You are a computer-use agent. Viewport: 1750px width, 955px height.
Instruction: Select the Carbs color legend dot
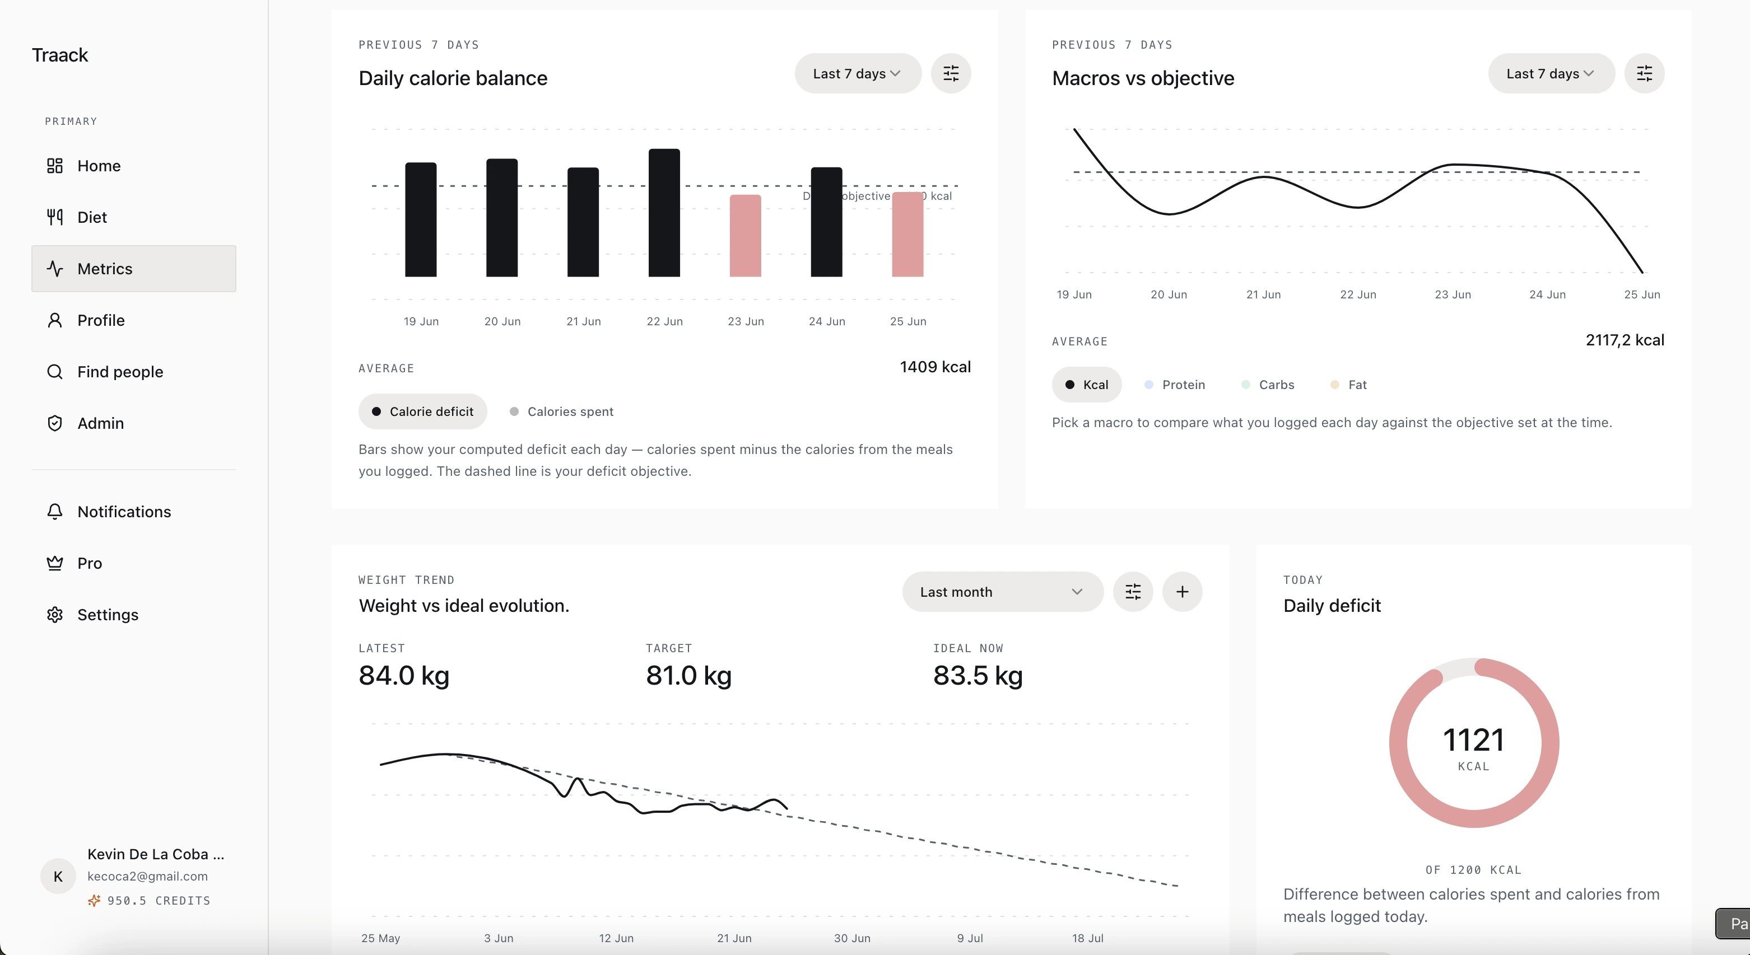click(x=1245, y=385)
